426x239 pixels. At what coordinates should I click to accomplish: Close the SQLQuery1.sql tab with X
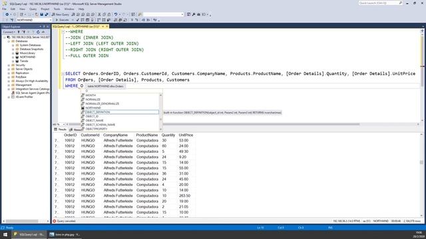pyautogui.click(x=107, y=27)
